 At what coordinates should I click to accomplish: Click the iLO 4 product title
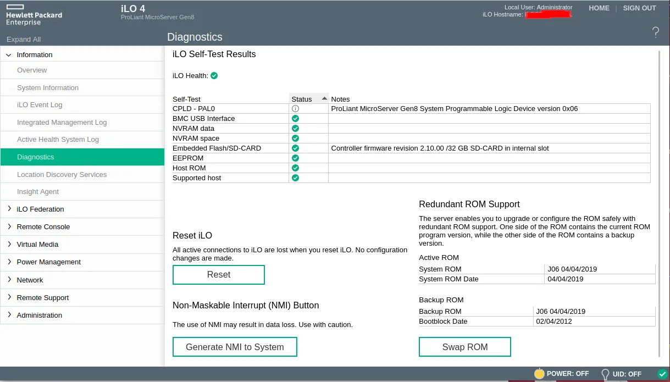(132, 8)
